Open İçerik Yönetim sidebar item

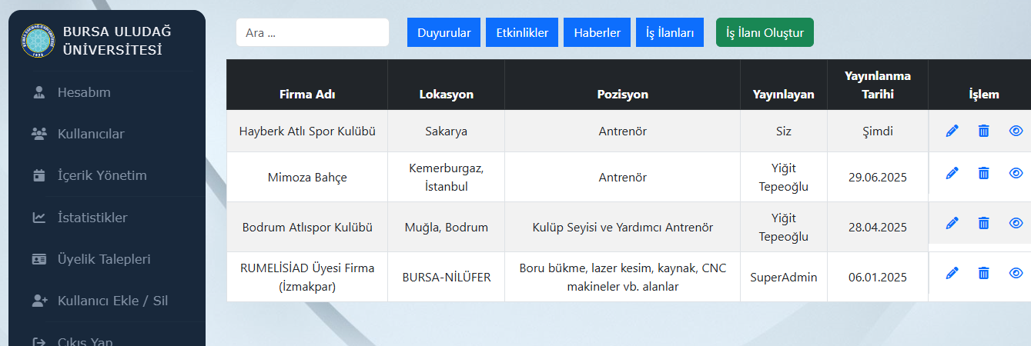point(102,175)
